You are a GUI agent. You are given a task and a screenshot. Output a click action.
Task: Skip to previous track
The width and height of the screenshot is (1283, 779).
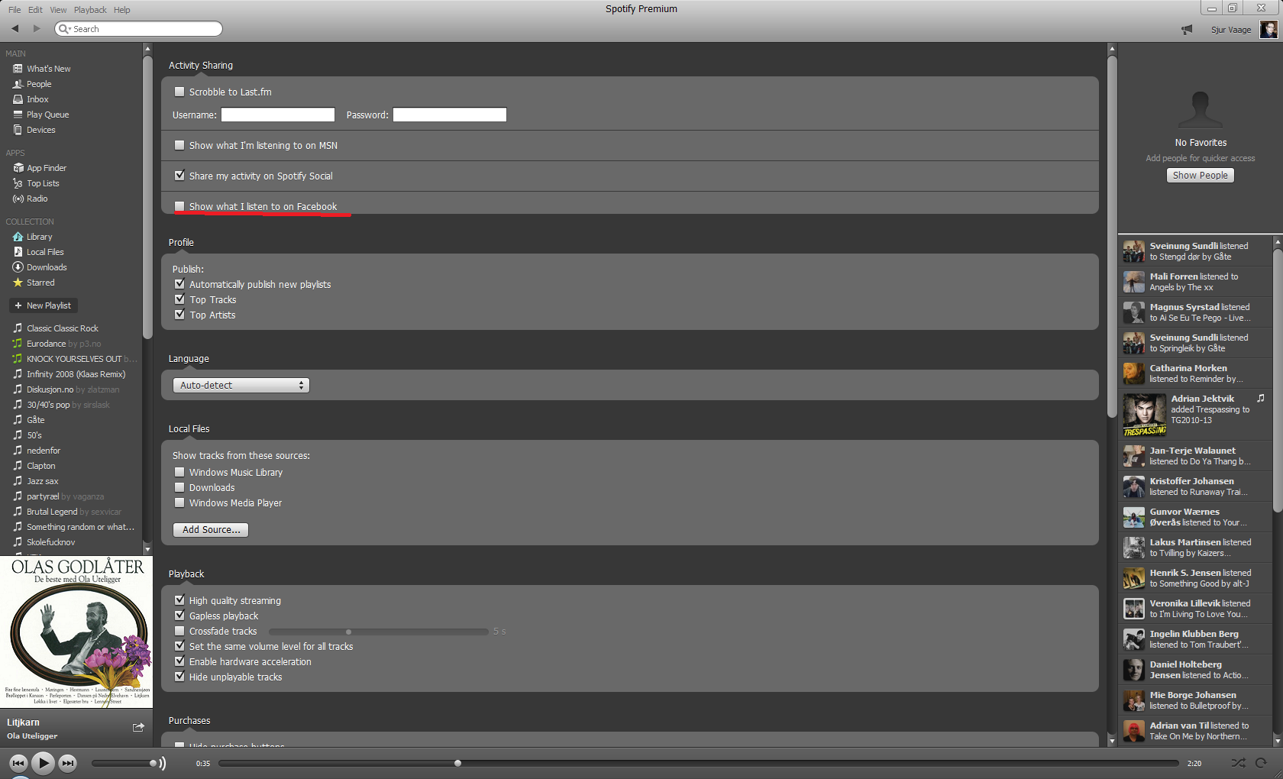(x=18, y=763)
